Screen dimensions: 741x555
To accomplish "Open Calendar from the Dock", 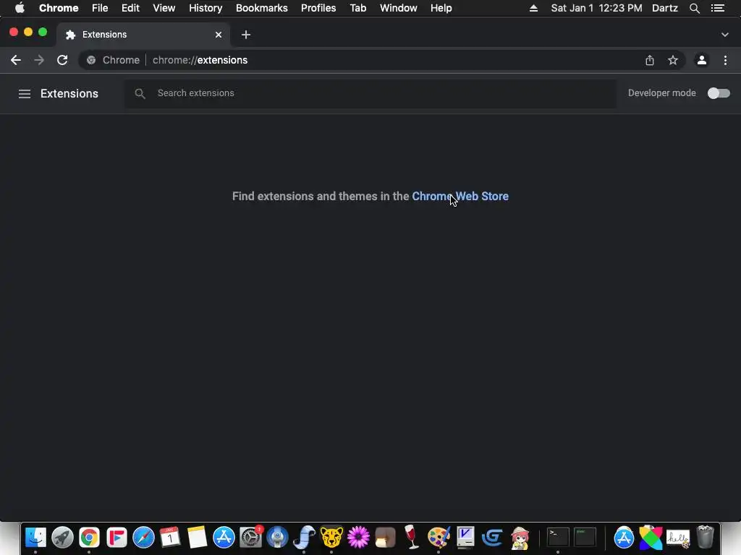I will (x=170, y=538).
